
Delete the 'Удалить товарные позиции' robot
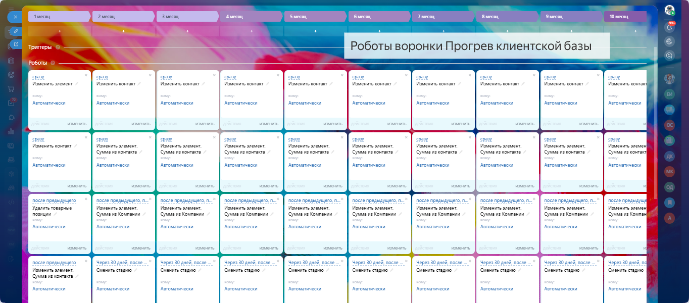tap(86, 199)
